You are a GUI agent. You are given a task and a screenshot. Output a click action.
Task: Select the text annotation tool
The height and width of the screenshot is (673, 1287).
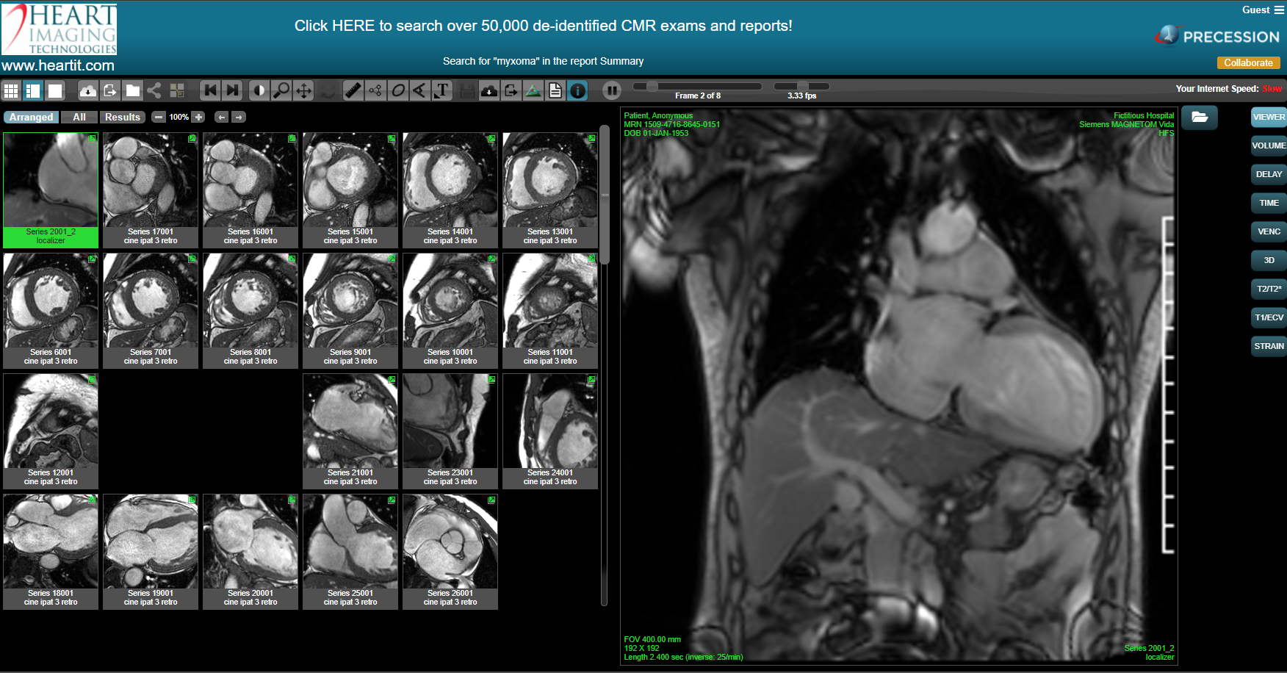pos(441,90)
